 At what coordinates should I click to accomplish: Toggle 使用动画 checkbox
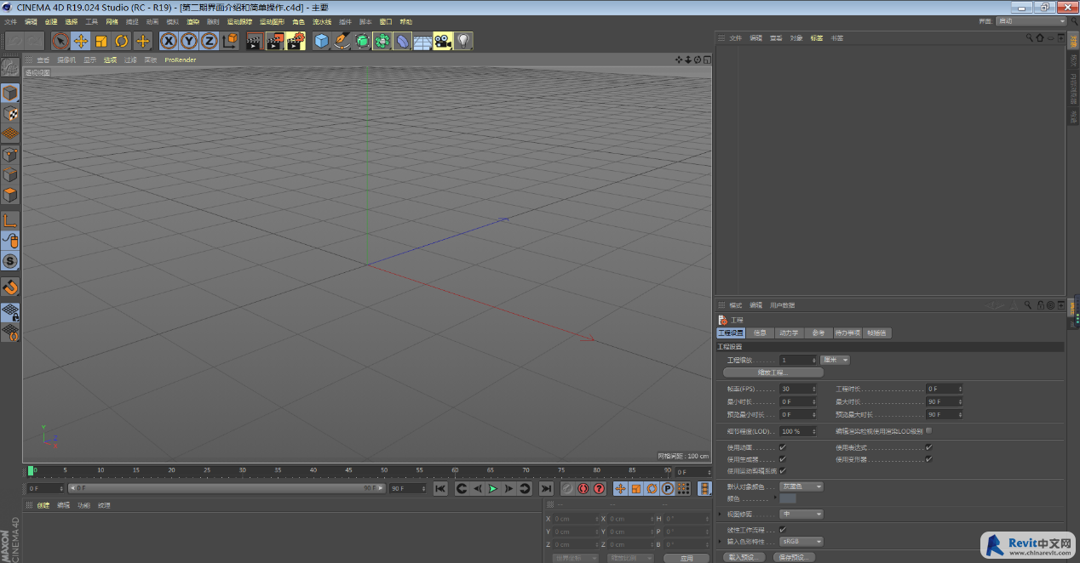pos(783,447)
